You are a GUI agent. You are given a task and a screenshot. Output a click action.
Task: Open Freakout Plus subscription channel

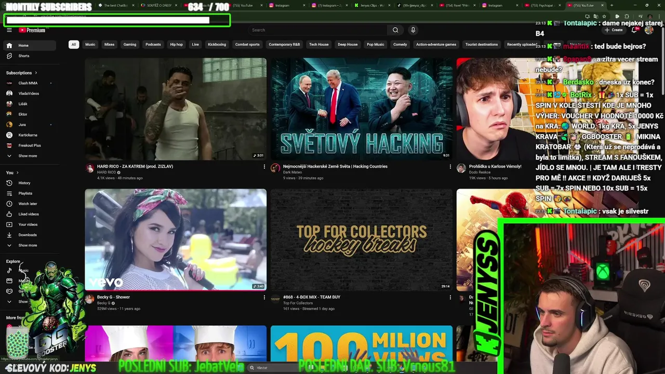(x=30, y=145)
